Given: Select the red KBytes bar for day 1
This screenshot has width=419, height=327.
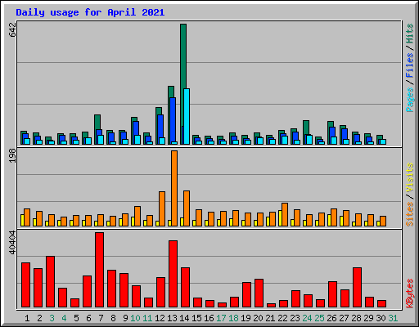Looking at the screenshot, I should (25, 284).
